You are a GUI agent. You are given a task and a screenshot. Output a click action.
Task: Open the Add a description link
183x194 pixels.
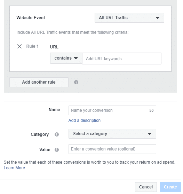point(85,121)
